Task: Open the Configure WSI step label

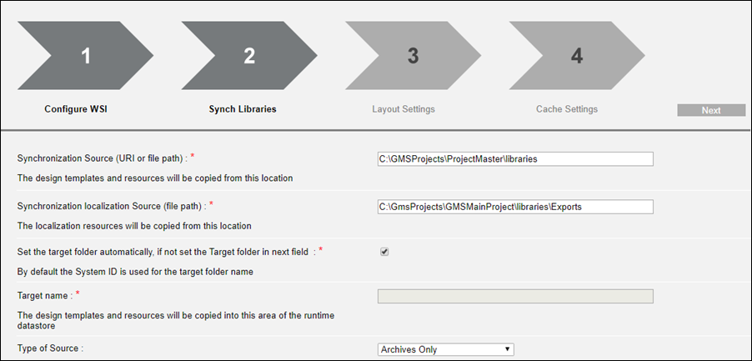Action: point(76,109)
